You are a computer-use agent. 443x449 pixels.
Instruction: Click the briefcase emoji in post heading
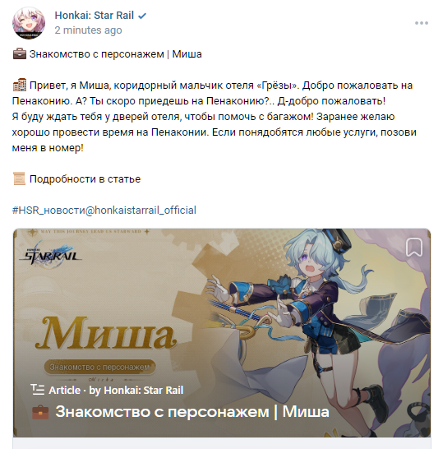click(20, 53)
